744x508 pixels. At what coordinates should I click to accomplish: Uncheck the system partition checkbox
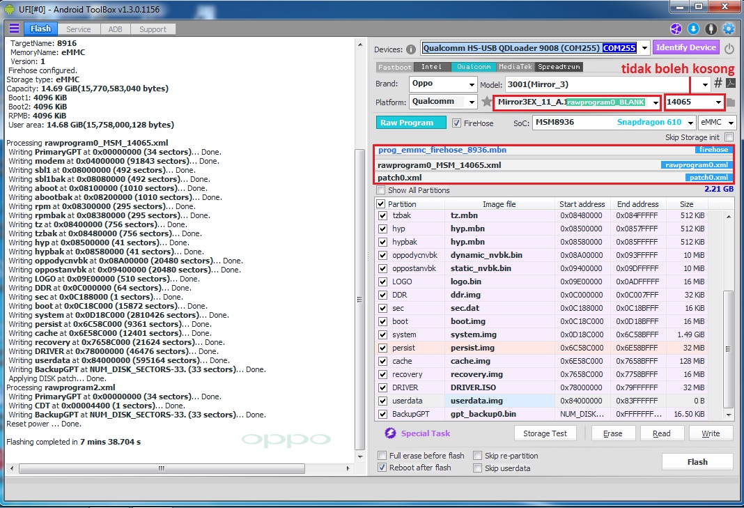pyautogui.click(x=382, y=334)
